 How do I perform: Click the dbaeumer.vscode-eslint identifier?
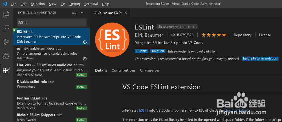point(177,27)
